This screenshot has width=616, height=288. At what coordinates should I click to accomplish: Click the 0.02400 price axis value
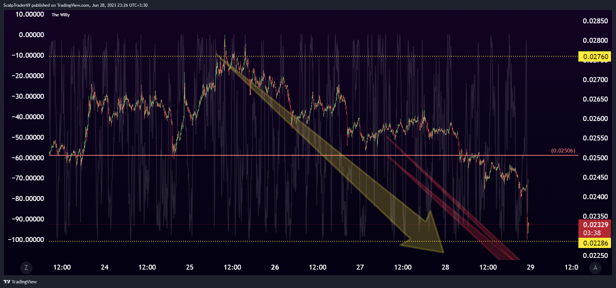pyautogui.click(x=595, y=197)
